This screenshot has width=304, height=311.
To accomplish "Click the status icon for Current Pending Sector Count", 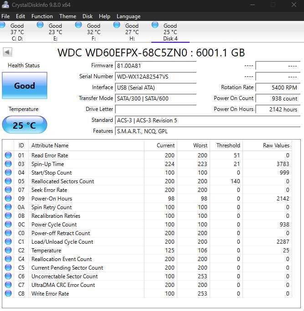I will pyautogui.click(x=8, y=267).
